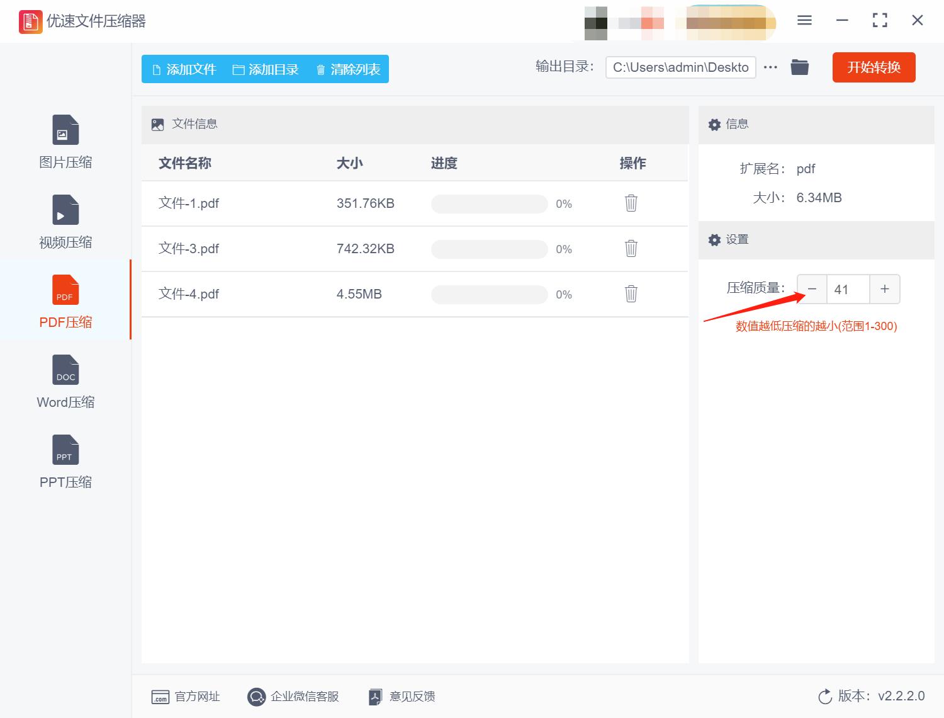This screenshot has height=718, width=944.
Task: Browse output path via the ellipsis button
Action: [770, 67]
